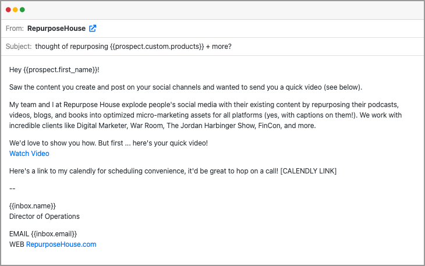Select the {{prospect.custom.products}} subject variable
The height and width of the screenshot is (266, 425).
click(157, 47)
